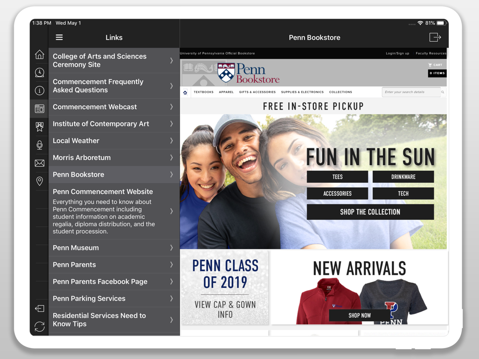Click SHOP THE COLLECTION button
This screenshot has width=479, height=359.
pyautogui.click(x=370, y=212)
